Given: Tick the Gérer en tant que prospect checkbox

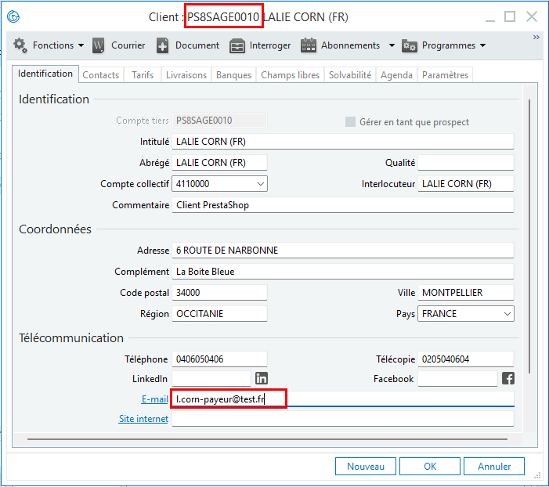Looking at the screenshot, I should click(350, 122).
